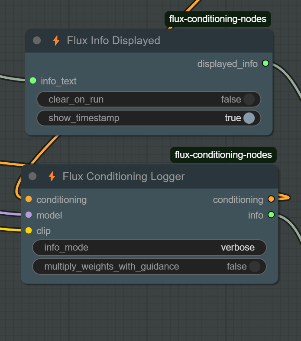Click lower flux-conditioning-nodes badge
The height and width of the screenshot is (341, 301).
(223, 154)
